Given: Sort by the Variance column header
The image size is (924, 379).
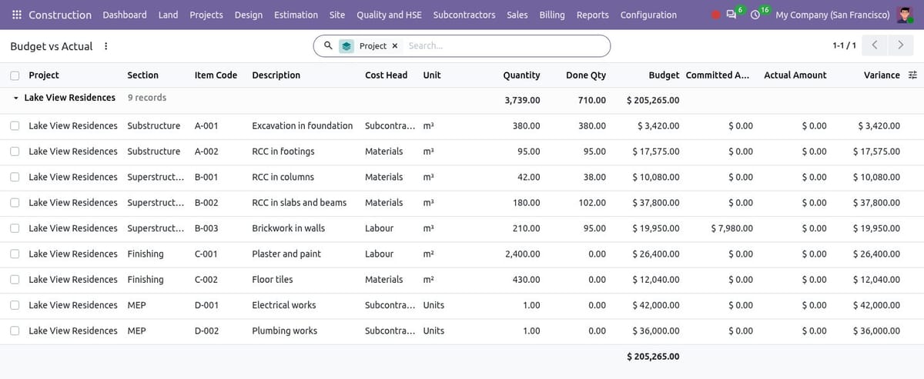Looking at the screenshot, I should tap(882, 75).
